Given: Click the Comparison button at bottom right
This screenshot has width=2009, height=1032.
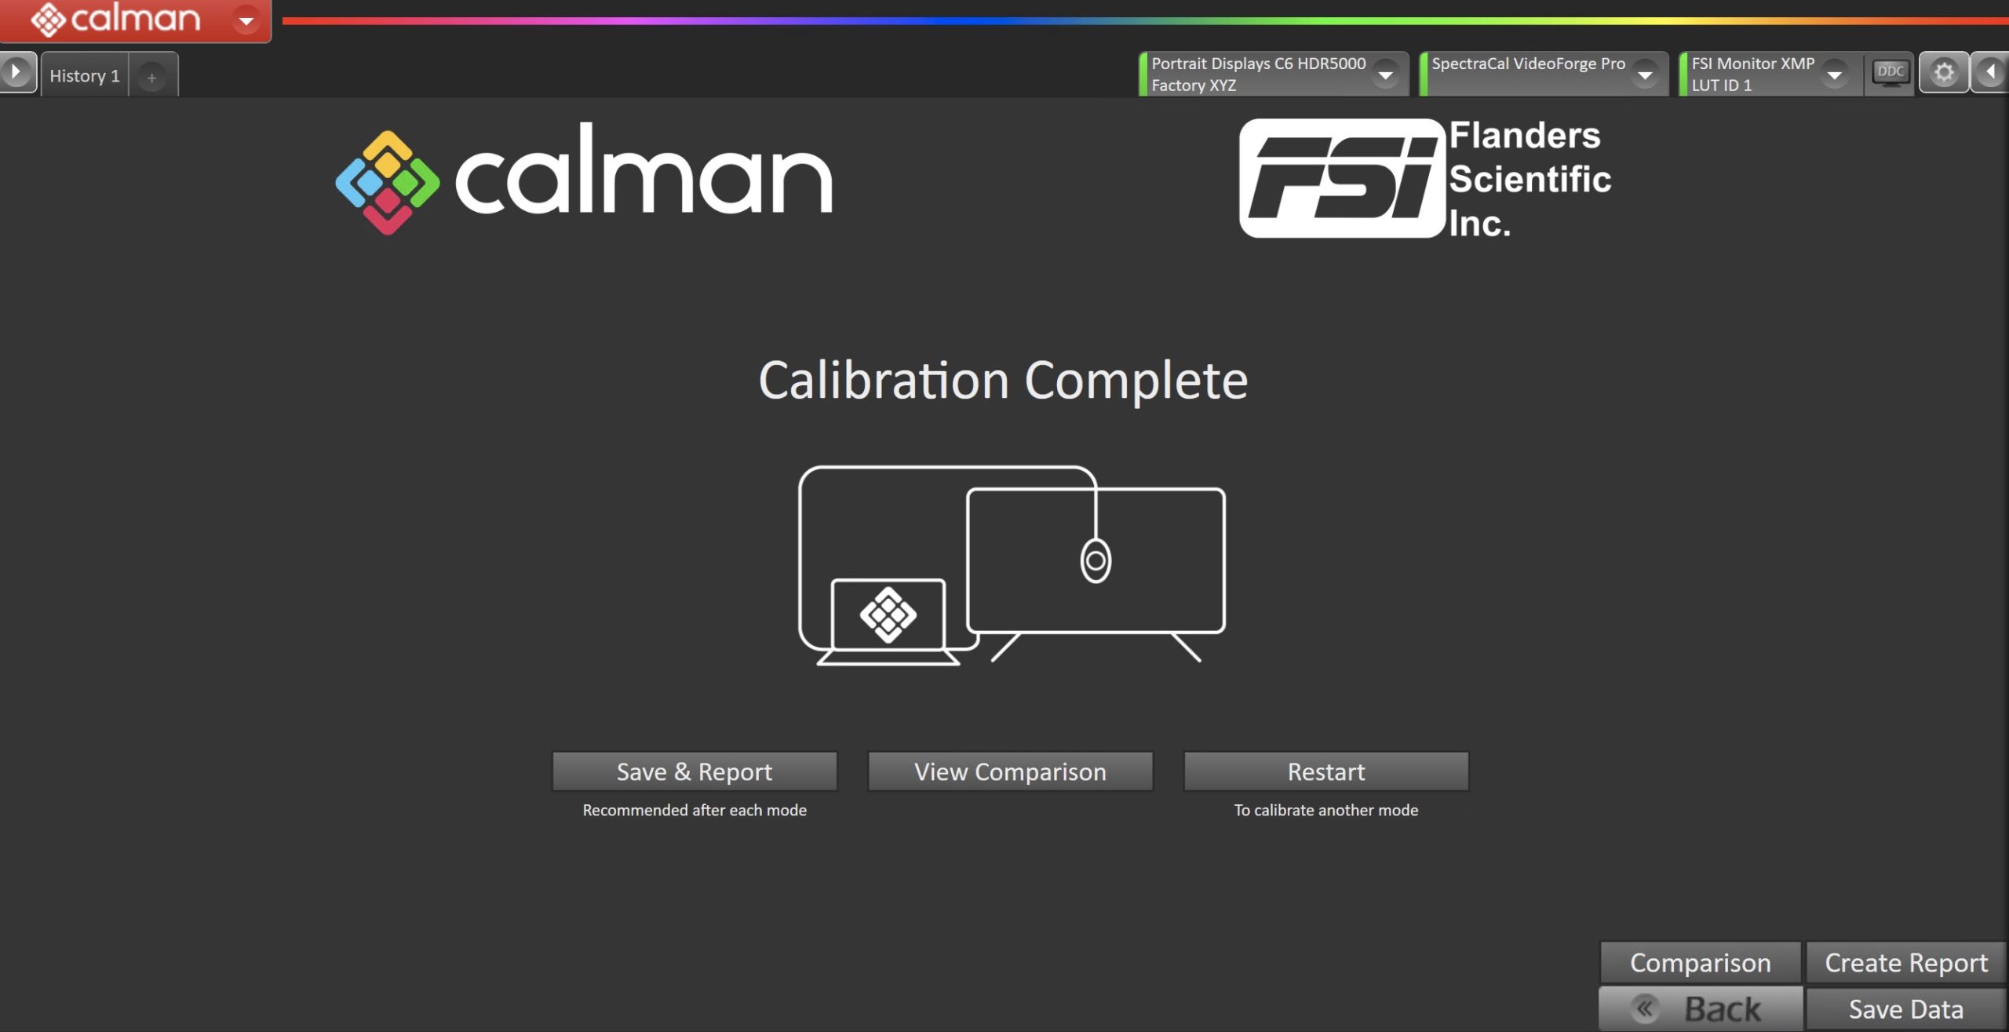Looking at the screenshot, I should [1700, 962].
